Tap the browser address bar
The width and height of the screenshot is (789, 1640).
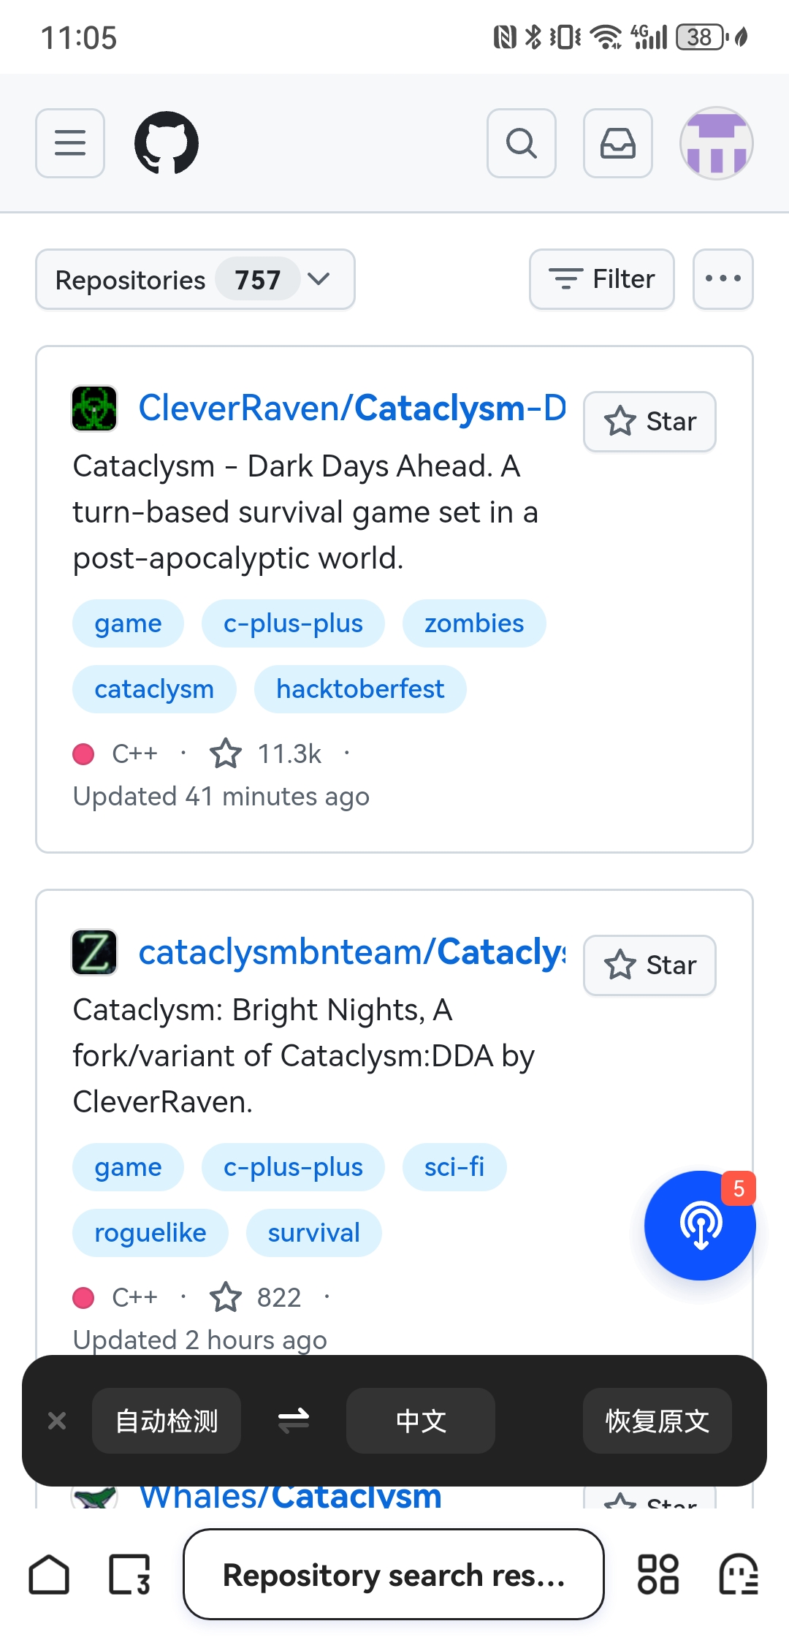click(394, 1574)
